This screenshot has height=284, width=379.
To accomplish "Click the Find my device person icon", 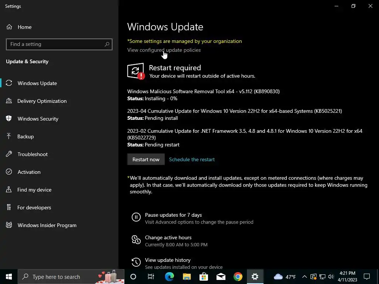I will point(9,190).
